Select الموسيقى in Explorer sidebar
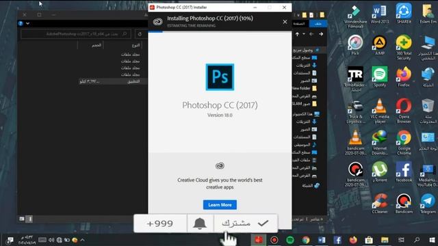 click(305, 145)
